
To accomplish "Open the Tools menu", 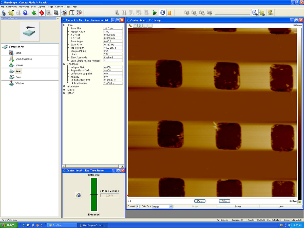I will [68, 7].
